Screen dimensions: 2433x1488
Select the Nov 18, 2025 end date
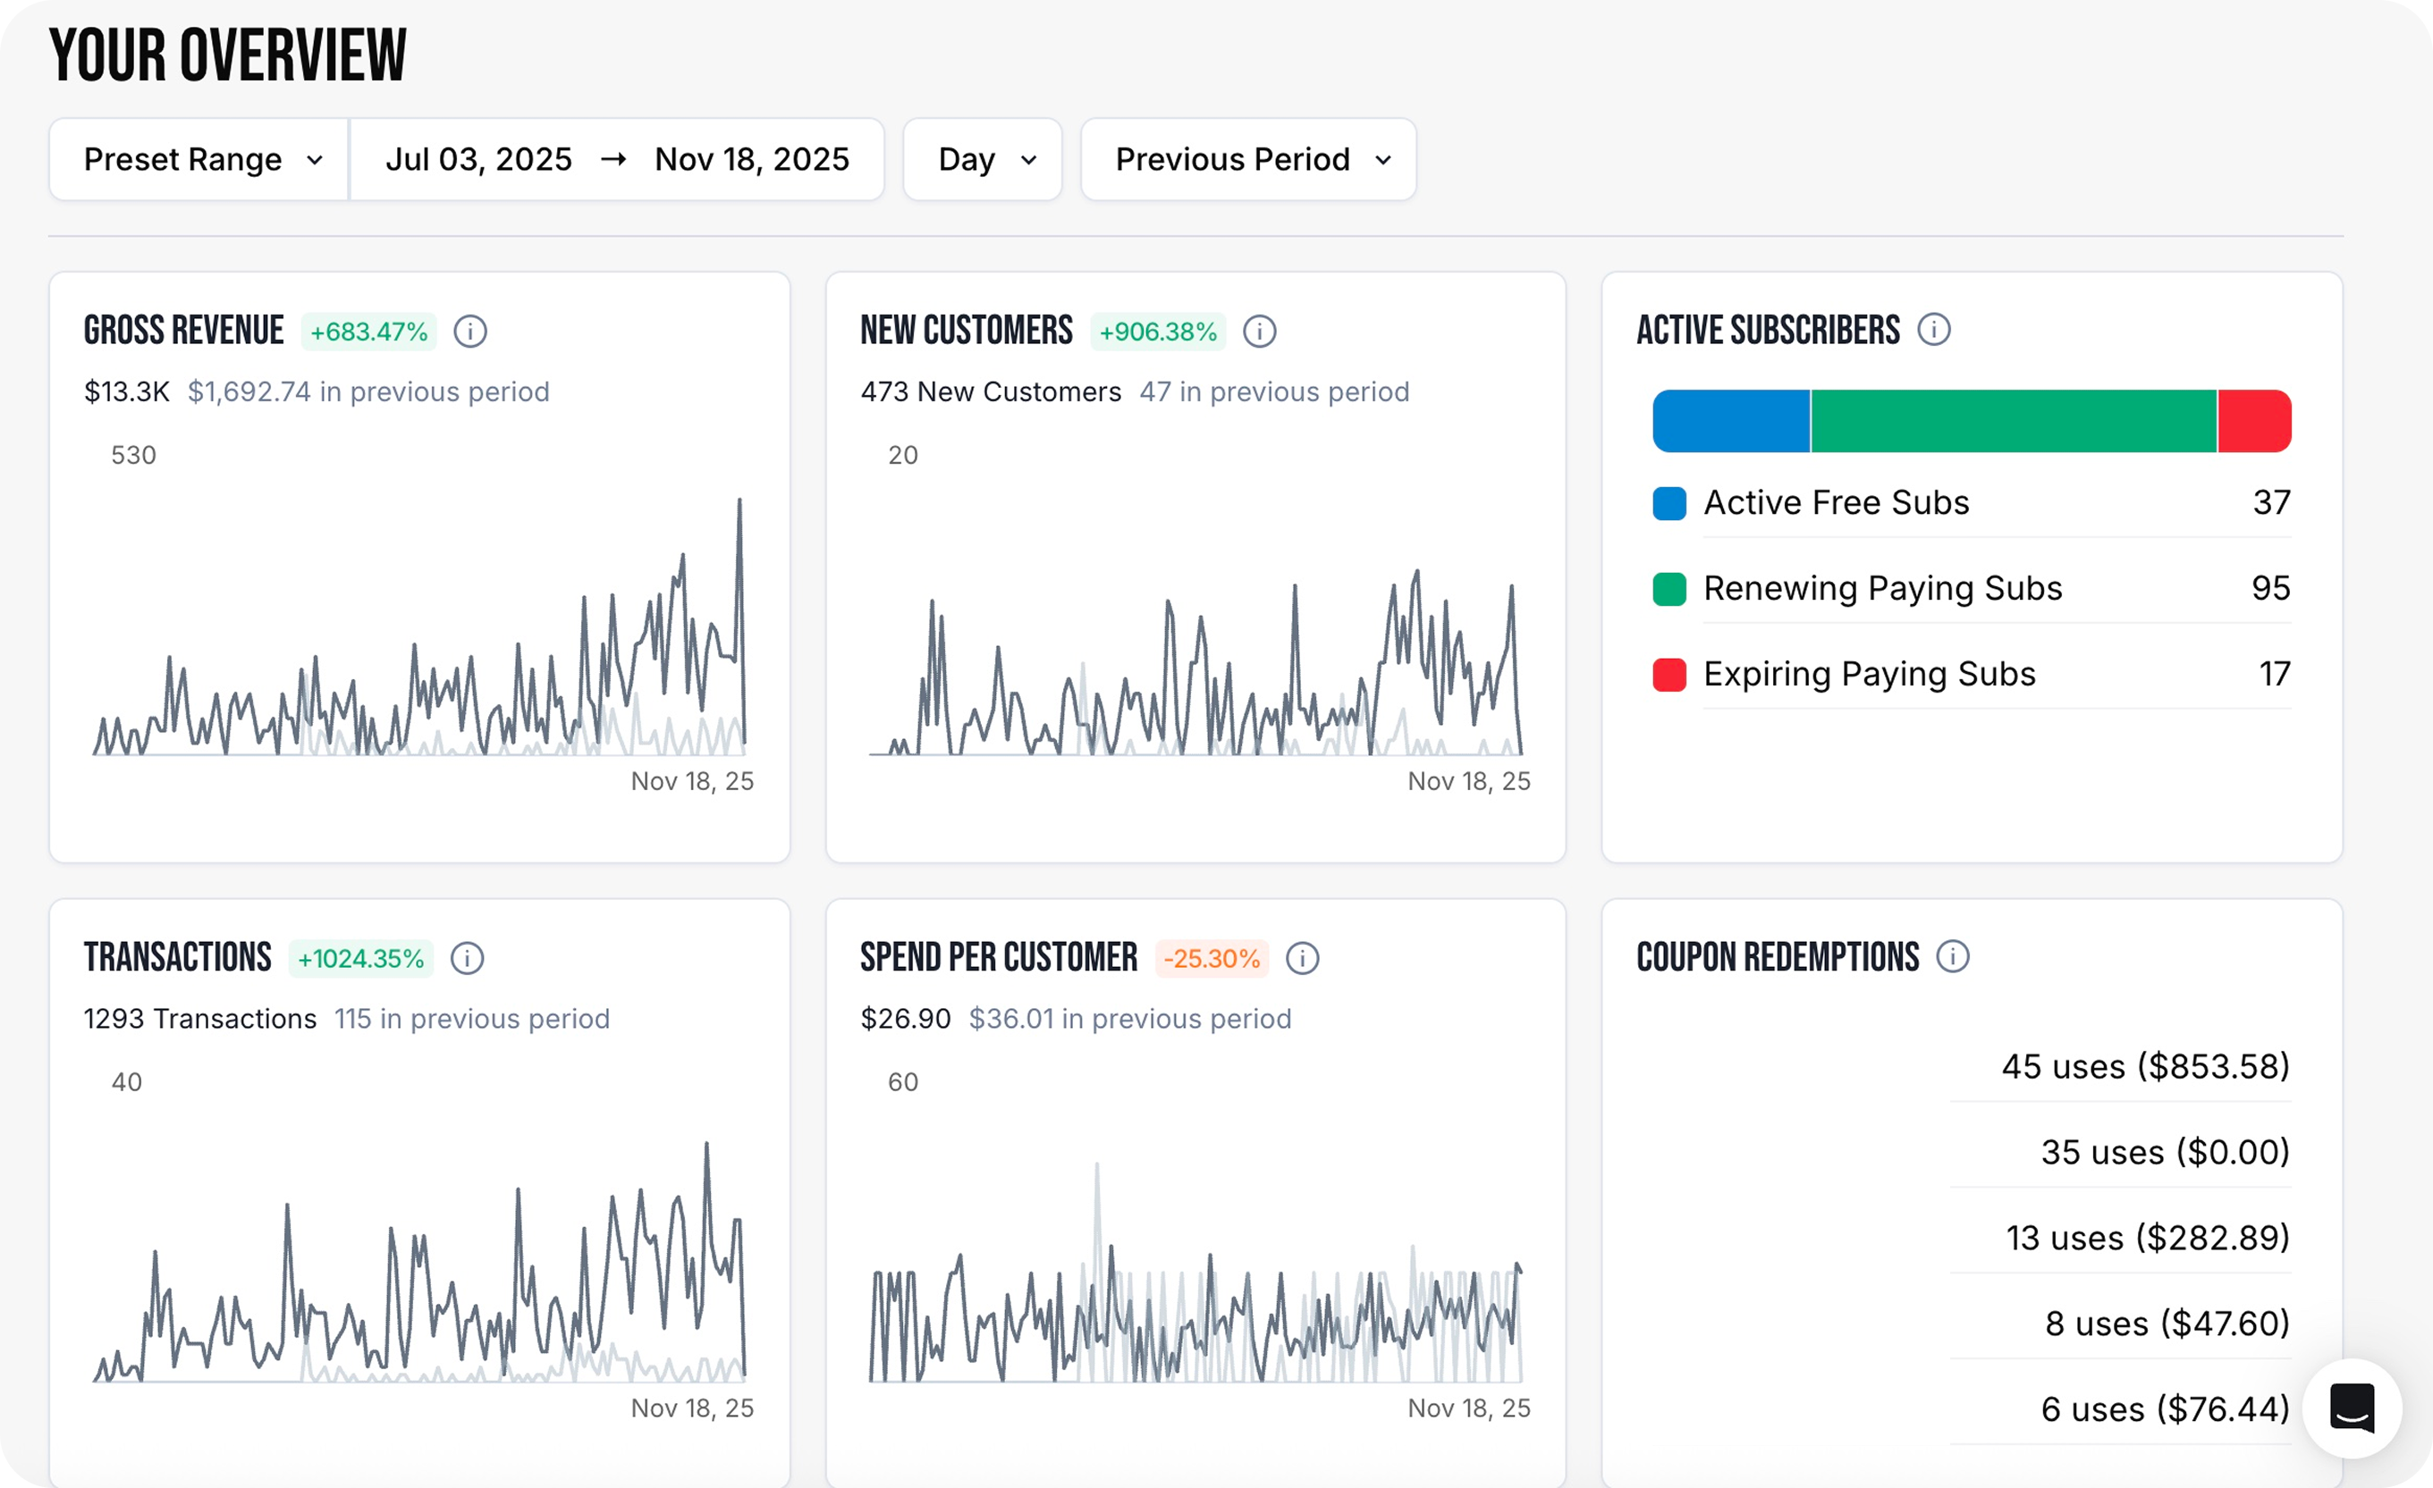(751, 160)
